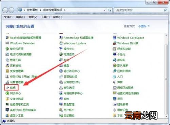The image size is (170, 125).
Task: Open 同步中心 sync center icon
Action: (7, 93)
